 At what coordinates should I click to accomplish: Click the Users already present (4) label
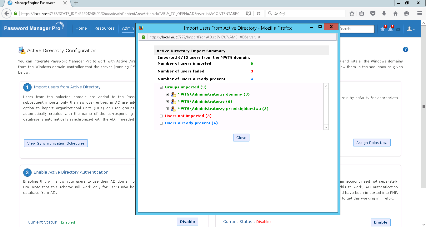tap(191, 123)
